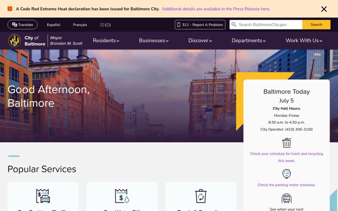The height and width of the screenshot is (211, 338).
Task: Select the third language option after Français
Action: point(106,25)
